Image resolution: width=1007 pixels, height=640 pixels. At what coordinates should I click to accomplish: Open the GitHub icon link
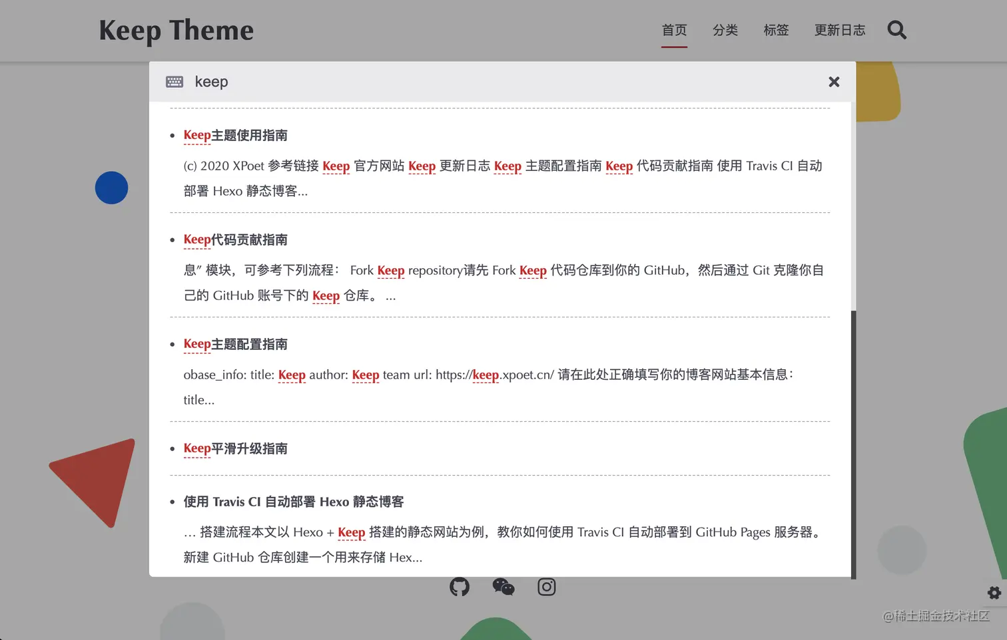[x=460, y=587]
